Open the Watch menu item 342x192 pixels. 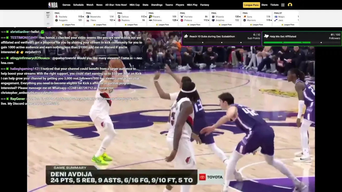[x=90, y=5]
